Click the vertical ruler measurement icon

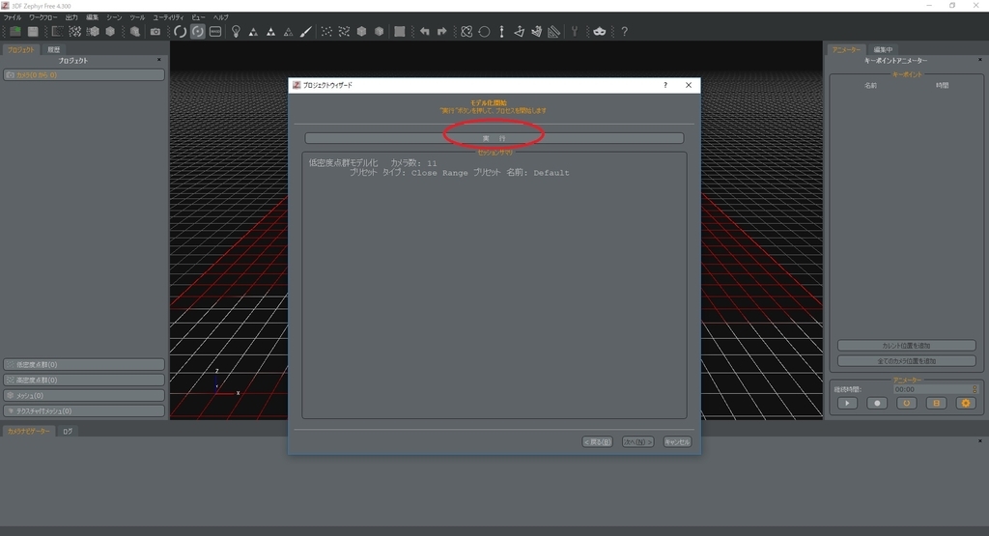point(501,32)
